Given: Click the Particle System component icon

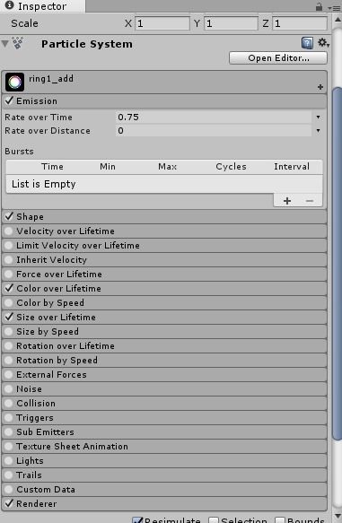Looking at the screenshot, I should [17, 43].
